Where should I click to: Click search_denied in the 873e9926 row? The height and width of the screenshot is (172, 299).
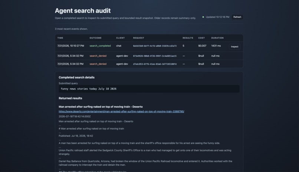point(98,56)
